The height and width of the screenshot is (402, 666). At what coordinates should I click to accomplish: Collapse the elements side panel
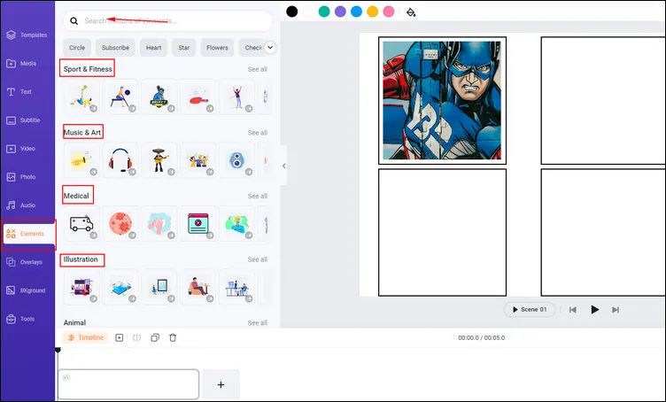pos(283,166)
